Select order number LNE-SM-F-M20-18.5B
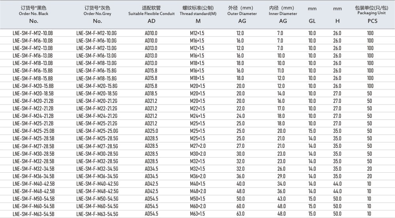 (x=33, y=93)
